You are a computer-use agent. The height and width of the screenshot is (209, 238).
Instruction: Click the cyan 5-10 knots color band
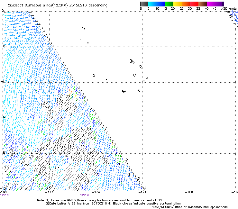tap(152, 4)
